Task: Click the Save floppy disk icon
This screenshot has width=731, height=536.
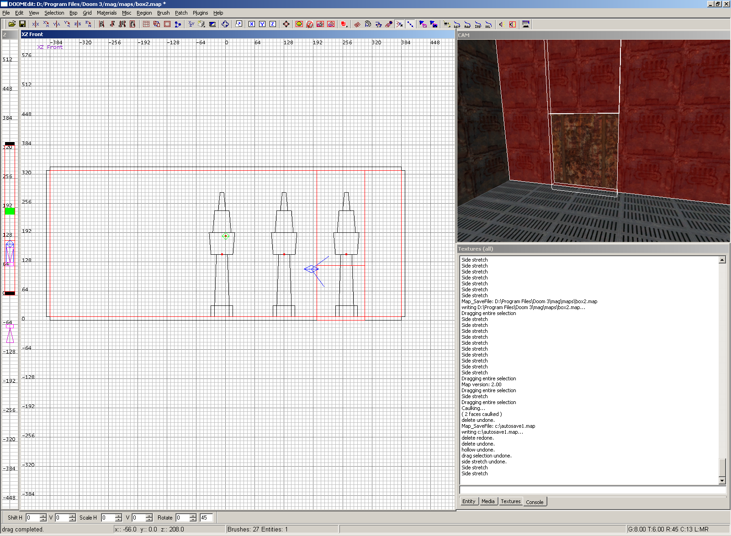Action: coord(22,24)
